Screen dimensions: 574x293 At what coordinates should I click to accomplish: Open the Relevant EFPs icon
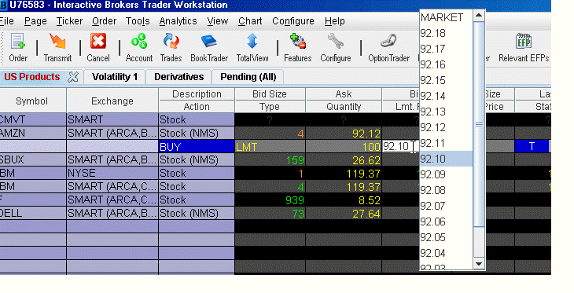pos(524,48)
